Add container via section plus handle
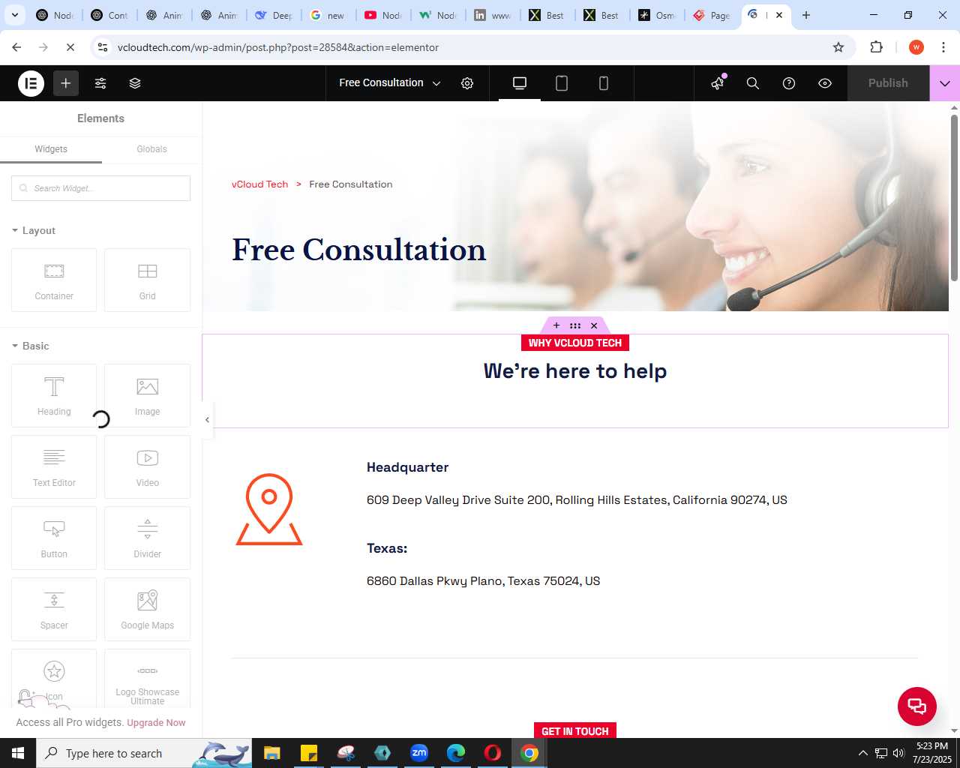The image size is (960, 768). tap(556, 325)
